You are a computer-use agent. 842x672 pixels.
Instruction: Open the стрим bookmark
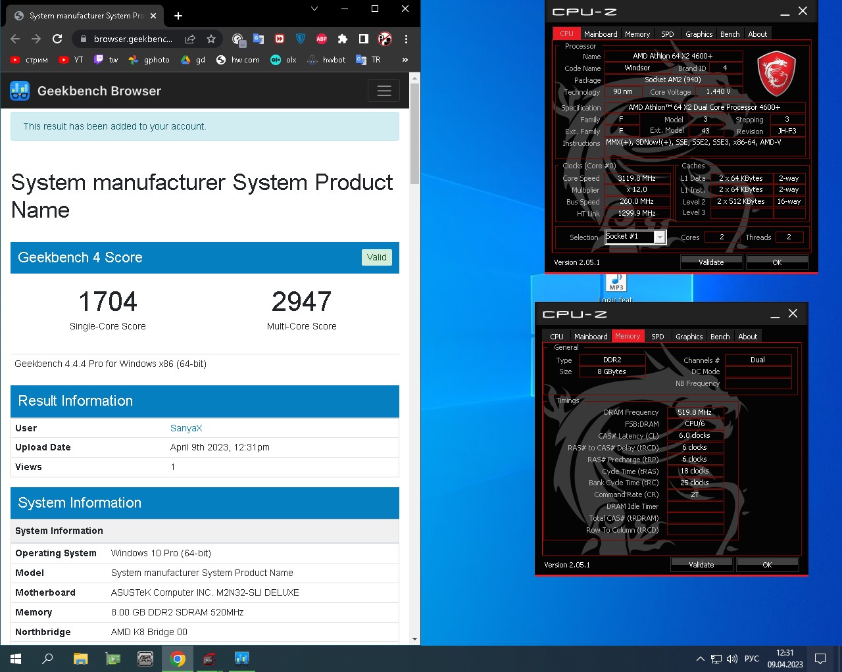(x=30, y=60)
